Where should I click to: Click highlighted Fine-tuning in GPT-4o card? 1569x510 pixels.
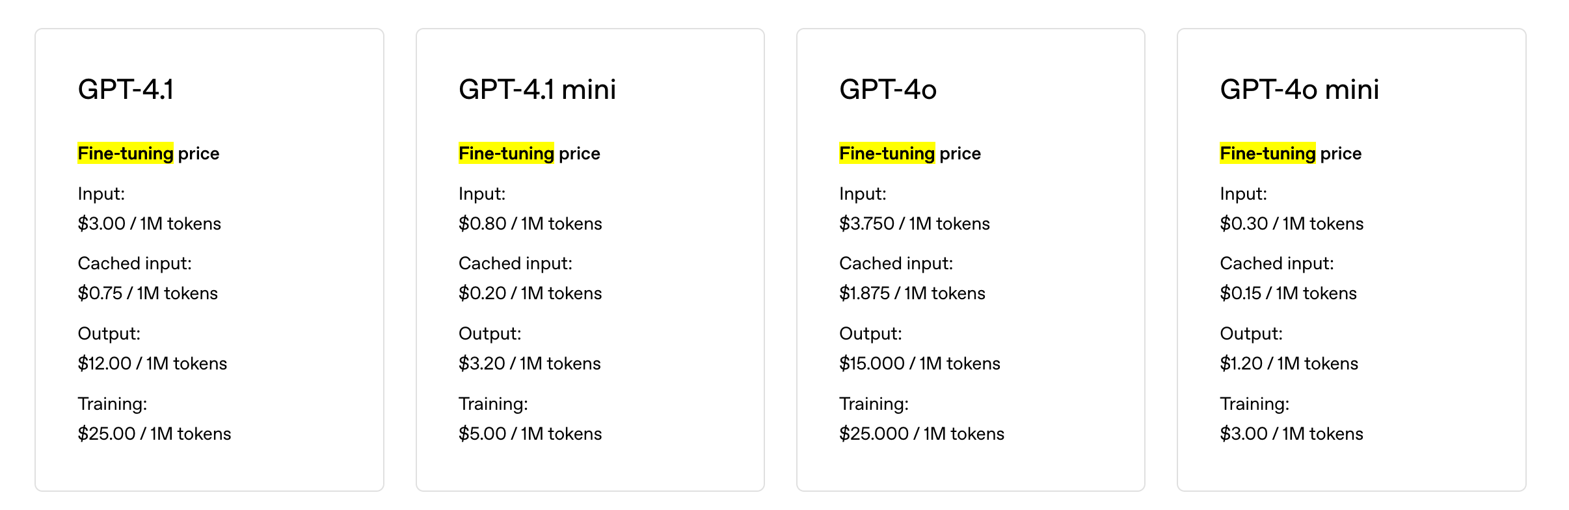point(887,154)
